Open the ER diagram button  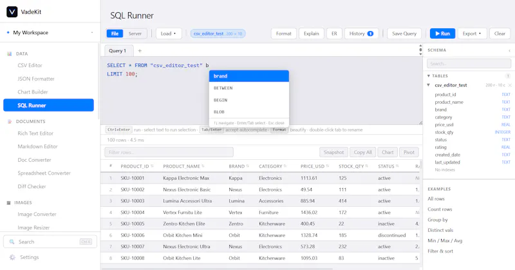pyautogui.click(x=334, y=34)
